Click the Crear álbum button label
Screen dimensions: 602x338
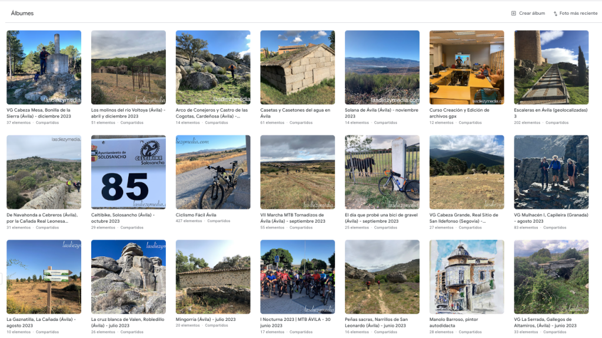pyautogui.click(x=532, y=13)
